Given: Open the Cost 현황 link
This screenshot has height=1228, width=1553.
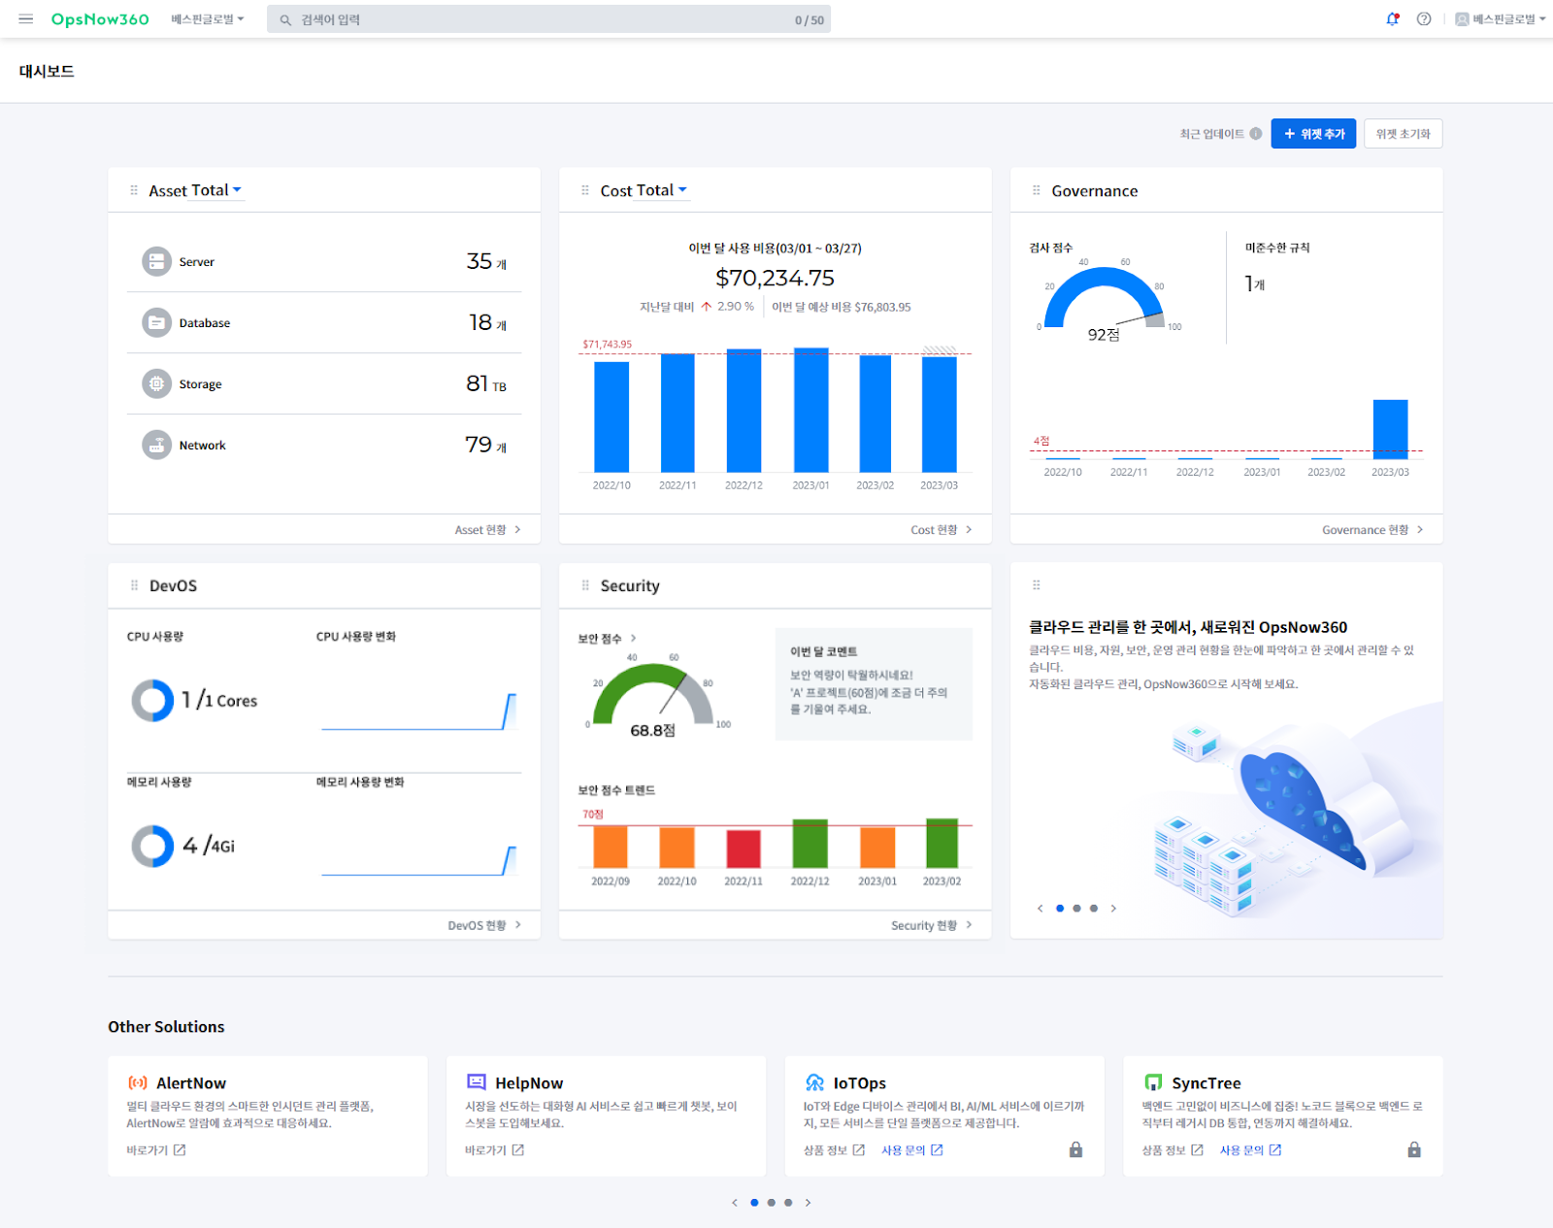Looking at the screenshot, I should [x=942, y=530].
